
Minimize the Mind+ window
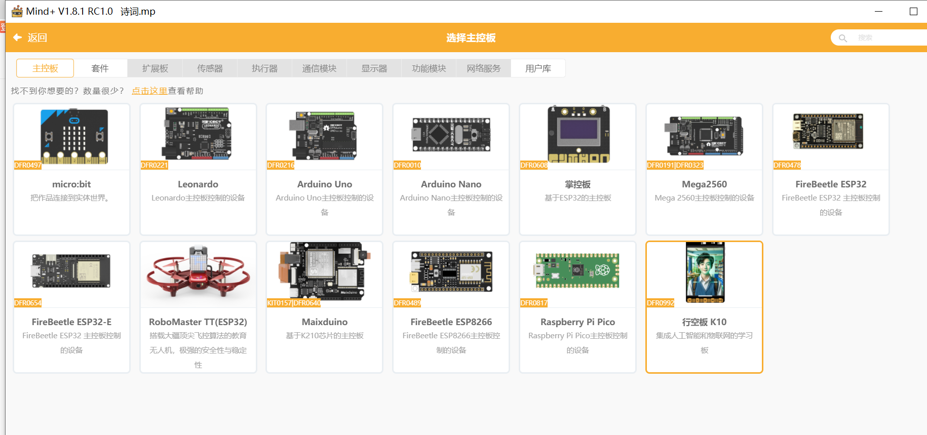[x=879, y=11]
